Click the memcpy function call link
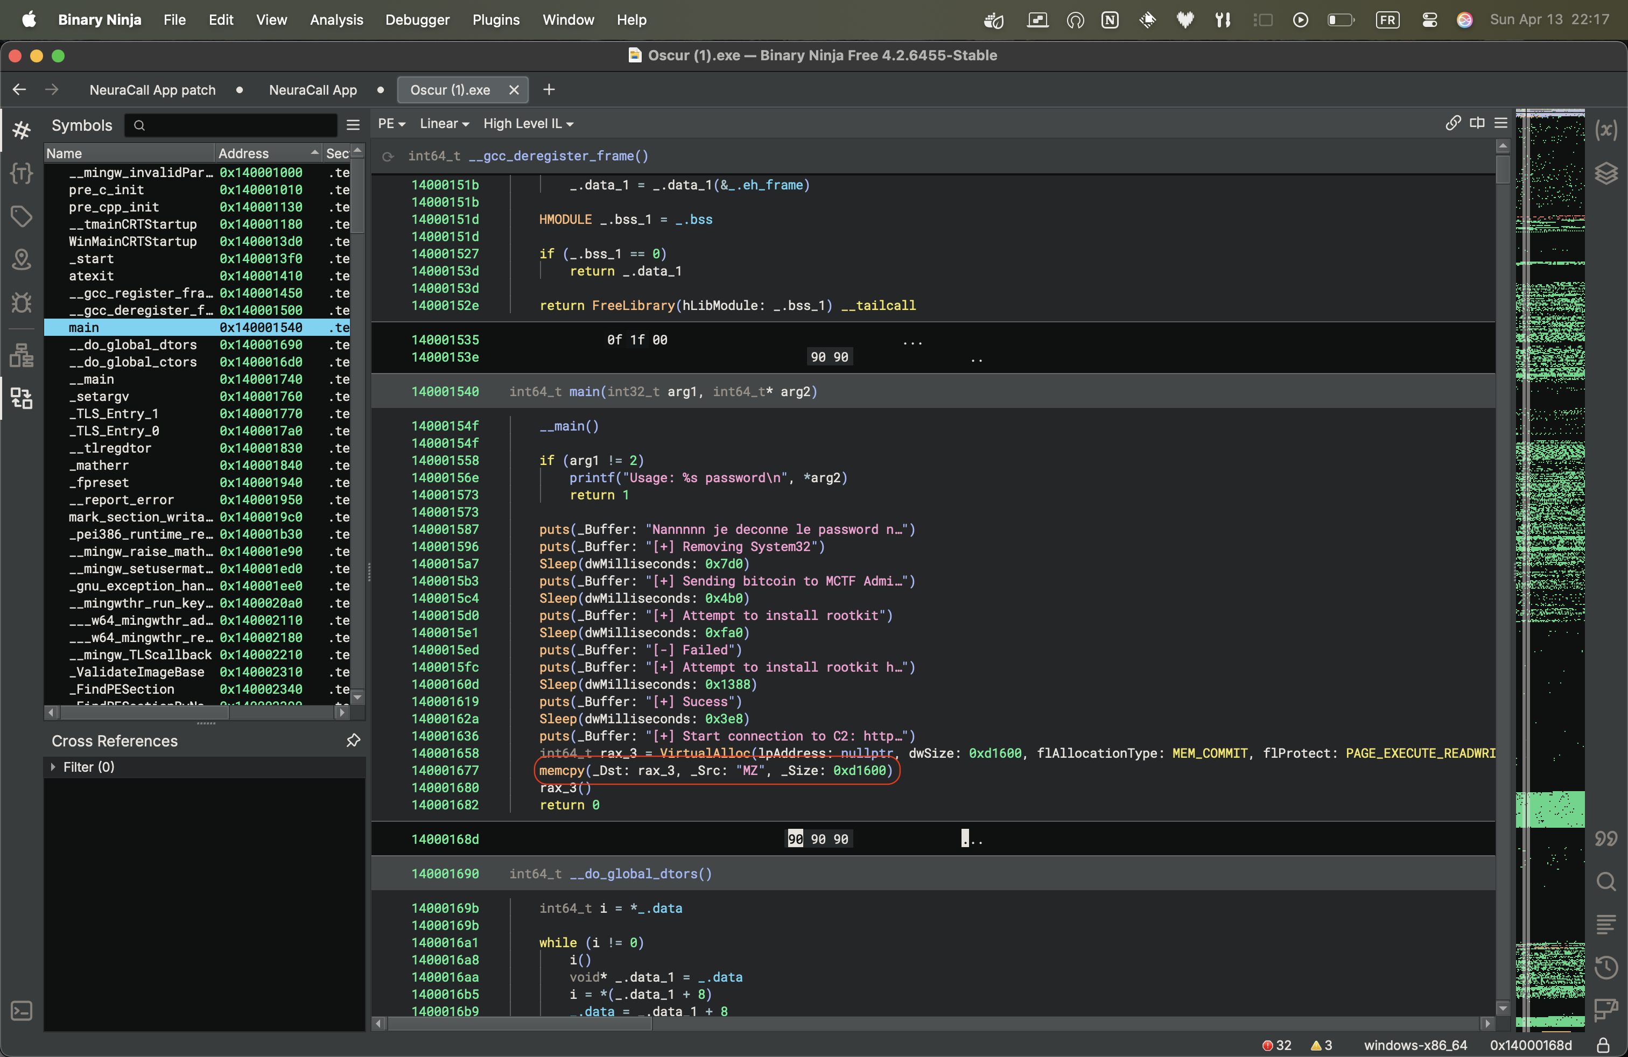The width and height of the screenshot is (1628, 1057). click(560, 771)
